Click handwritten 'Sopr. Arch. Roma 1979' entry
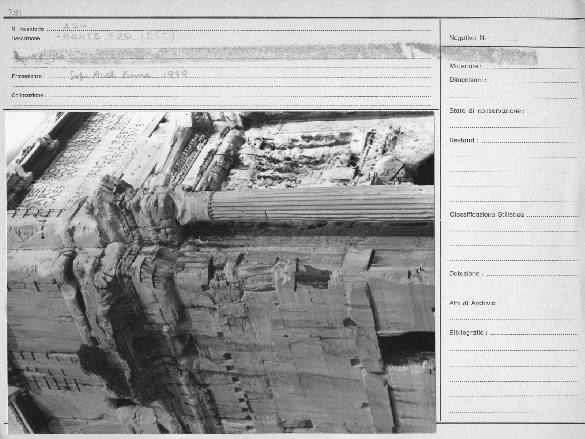Viewport: 585px width, 439px height. point(129,75)
